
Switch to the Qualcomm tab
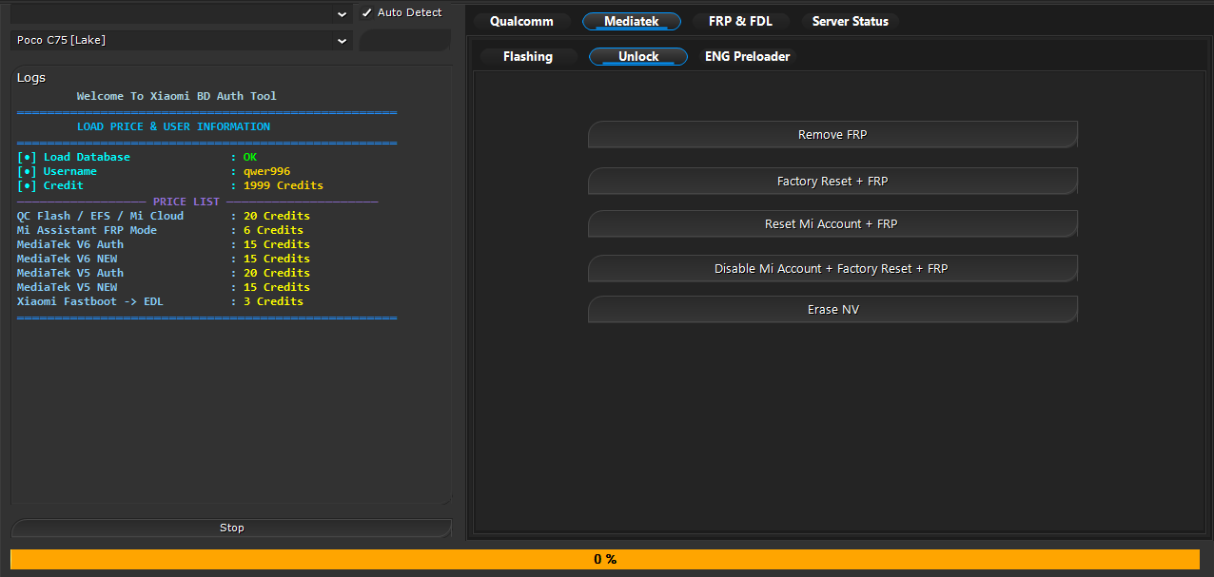point(521,22)
